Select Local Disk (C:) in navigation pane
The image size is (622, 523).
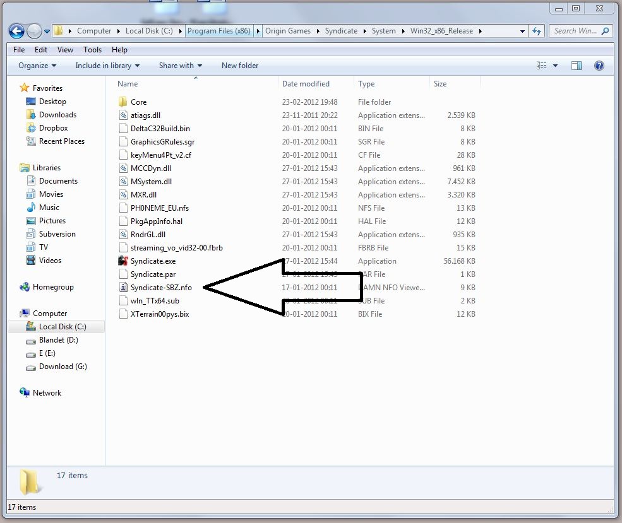click(x=63, y=327)
